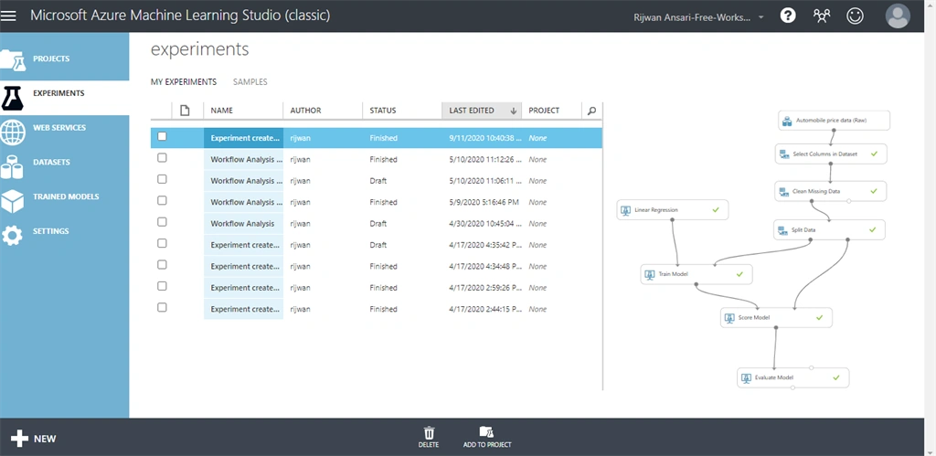
Task: Click the Linear Regression node label
Action: point(656,210)
